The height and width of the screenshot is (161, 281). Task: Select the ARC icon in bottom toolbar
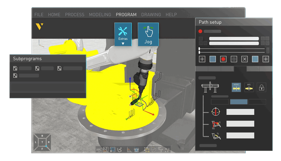[x=99, y=149]
